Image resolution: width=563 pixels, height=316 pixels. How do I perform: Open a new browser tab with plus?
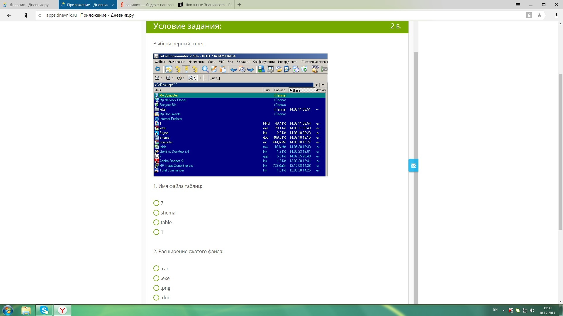tap(239, 5)
